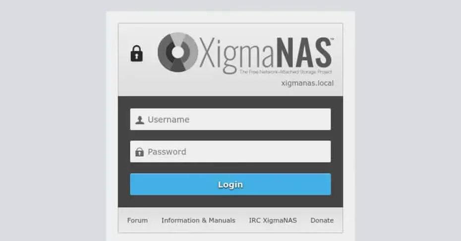Click the blue Login button
The image size is (461, 241).
coord(230,185)
